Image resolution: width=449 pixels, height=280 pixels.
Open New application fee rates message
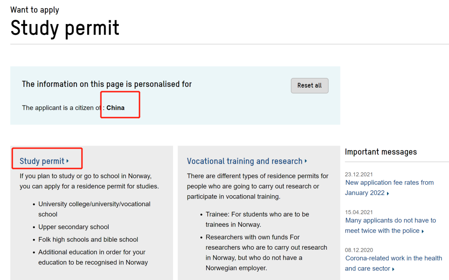pos(389,183)
